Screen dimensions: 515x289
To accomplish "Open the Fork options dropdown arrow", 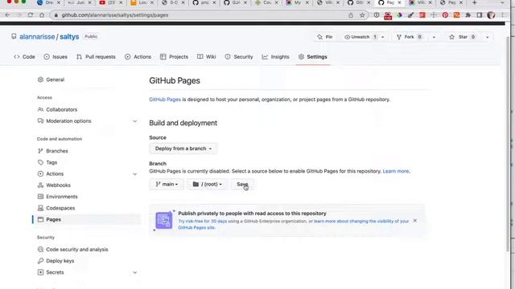I will pos(434,37).
